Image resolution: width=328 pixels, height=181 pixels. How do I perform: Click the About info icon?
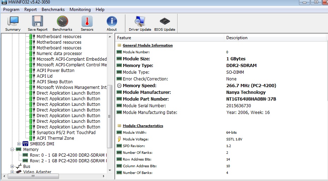click(112, 21)
